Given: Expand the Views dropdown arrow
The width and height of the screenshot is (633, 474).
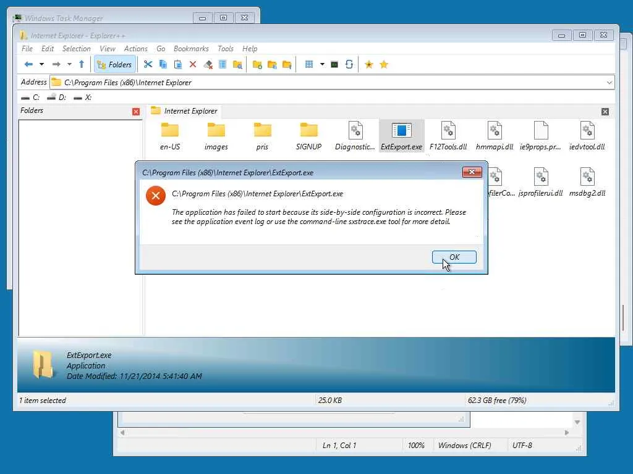Looking at the screenshot, I should tap(322, 64).
